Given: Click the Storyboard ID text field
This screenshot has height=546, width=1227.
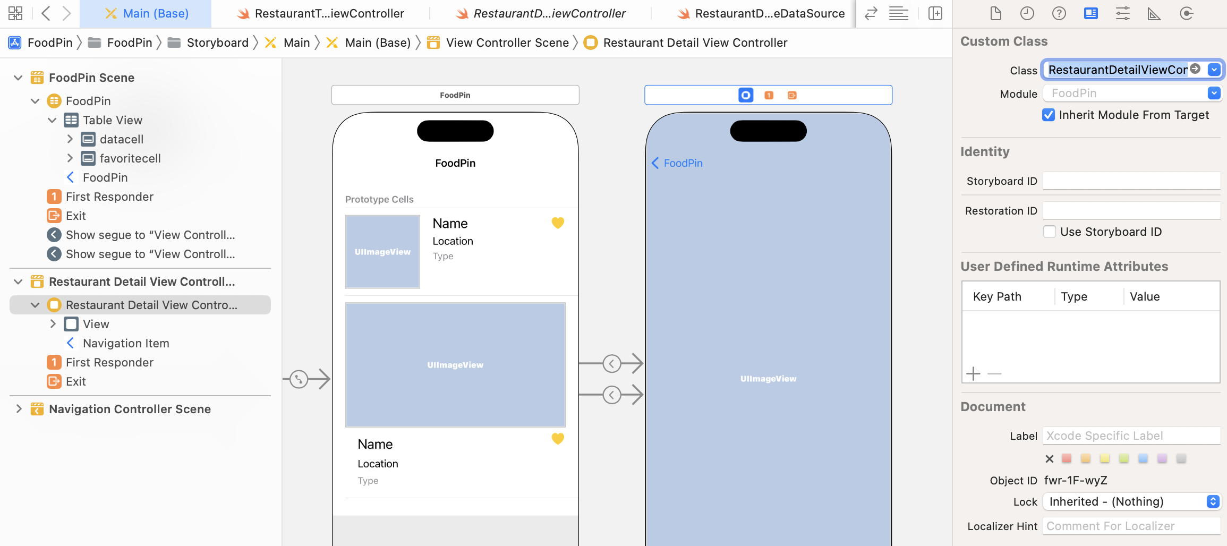Looking at the screenshot, I should (x=1131, y=181).
